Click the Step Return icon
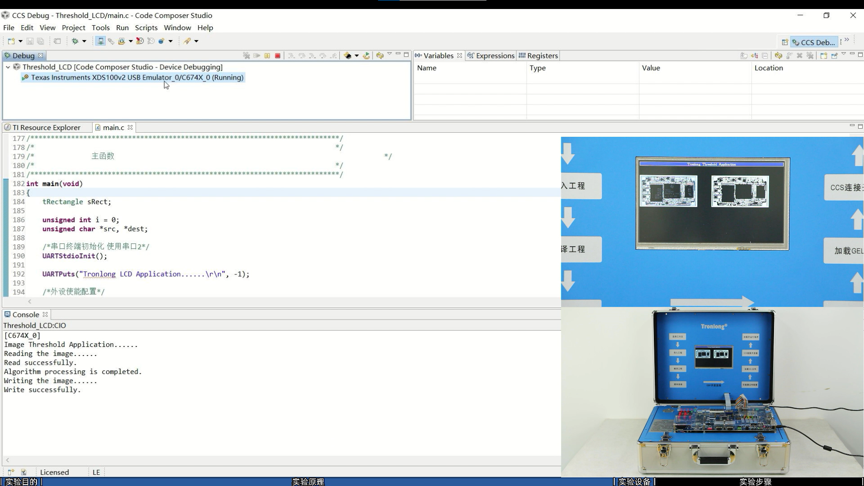The image size is (864, 486). (333, 55)
